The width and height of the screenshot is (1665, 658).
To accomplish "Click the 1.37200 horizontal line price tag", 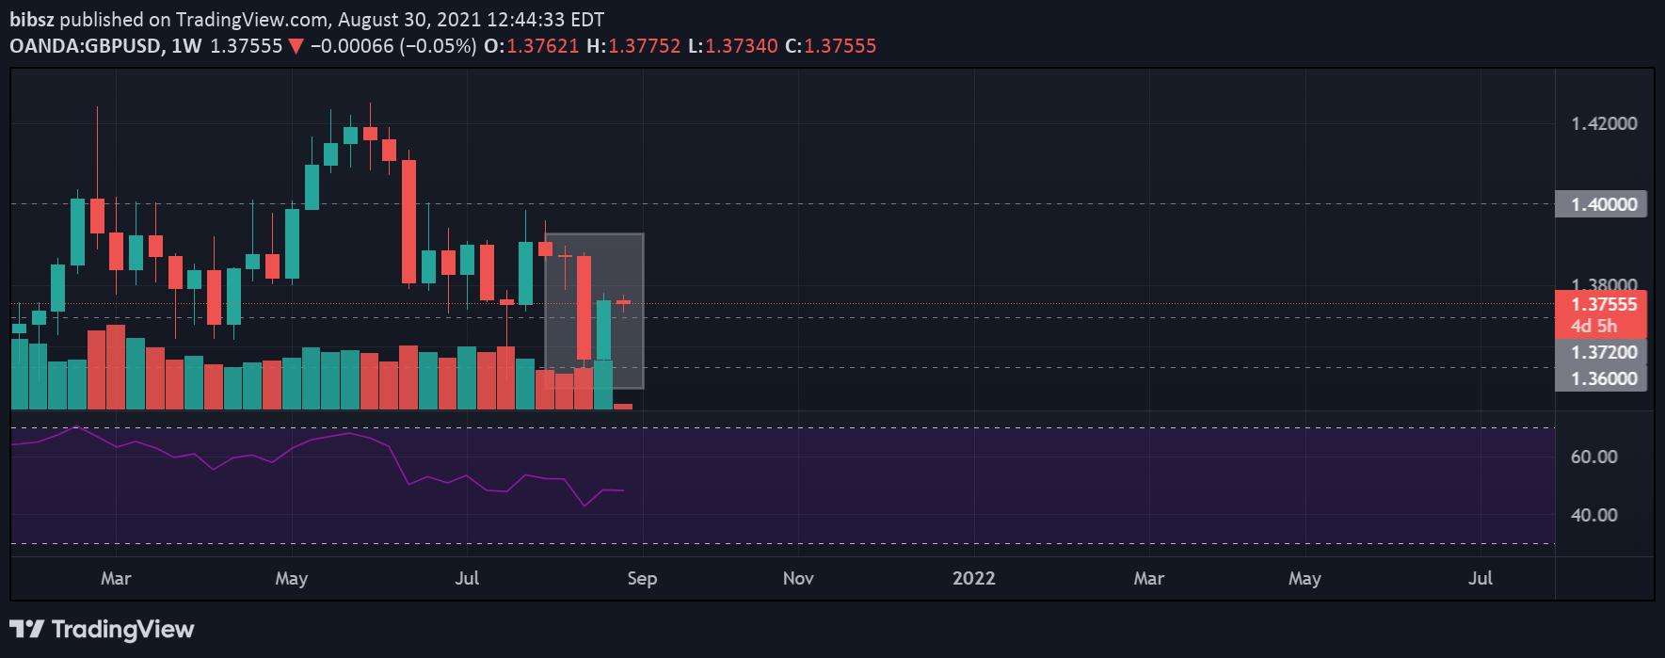I will click(1601, 352).
